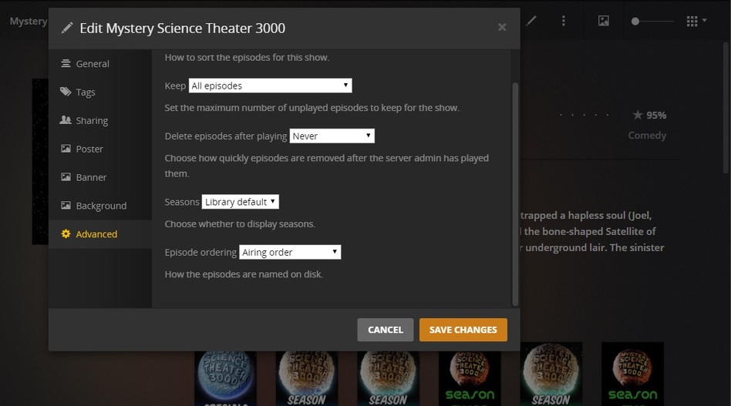731x406 pixels.
Task: Open the Tags tab
Action: [x=100, y=92]
